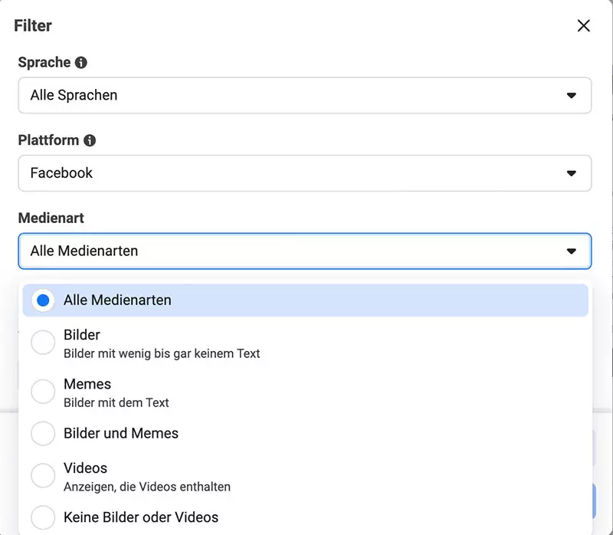Open the Facebook platform dropdown
Image resolution: width=613 pixels, height=535 pixels.
tap(304, 173)
